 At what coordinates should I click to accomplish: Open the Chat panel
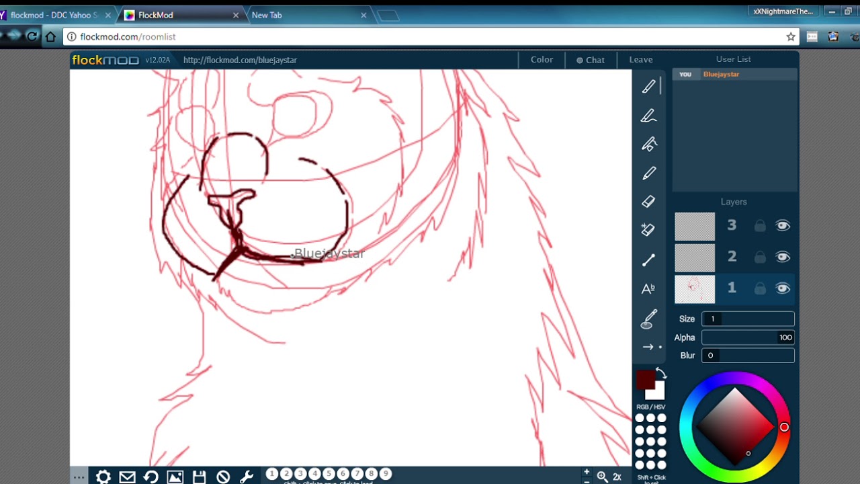coord(591,60)
